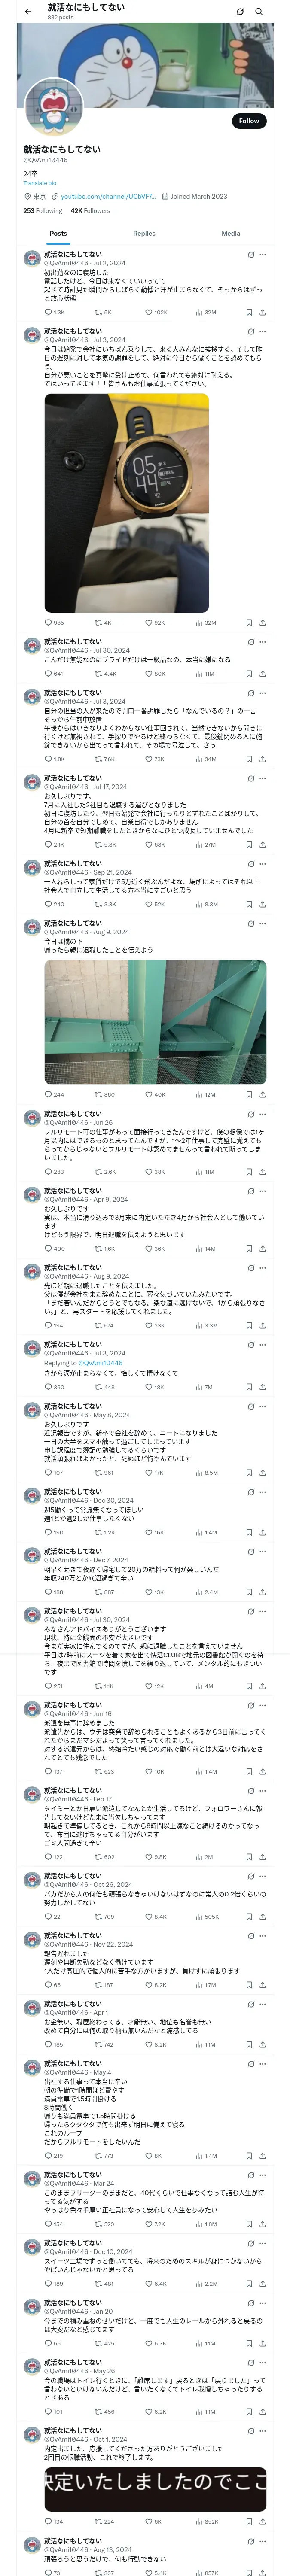Like the May 8, 2024 post
The height and width of the screenshot is (2576, 290).
tap(149, 1472)
